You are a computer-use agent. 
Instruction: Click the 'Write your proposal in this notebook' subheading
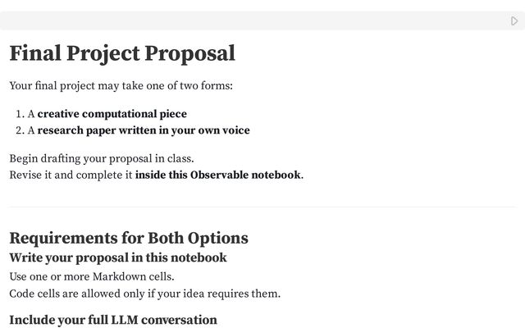tap(117, 258)
